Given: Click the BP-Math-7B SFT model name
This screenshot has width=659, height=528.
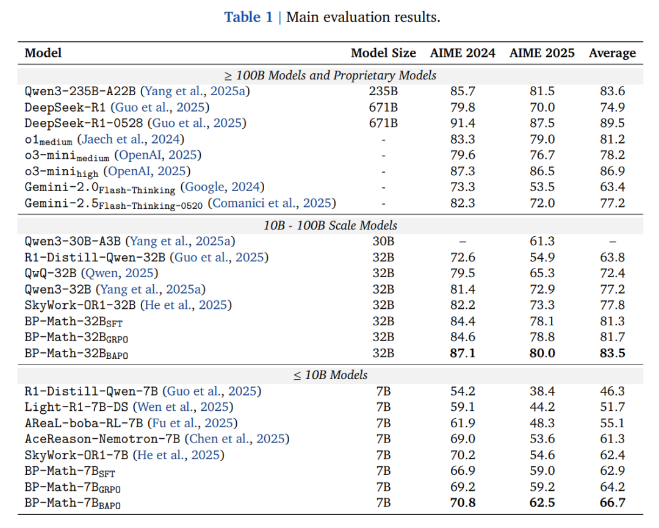Looking at the screenshot, I should [70, 472].
